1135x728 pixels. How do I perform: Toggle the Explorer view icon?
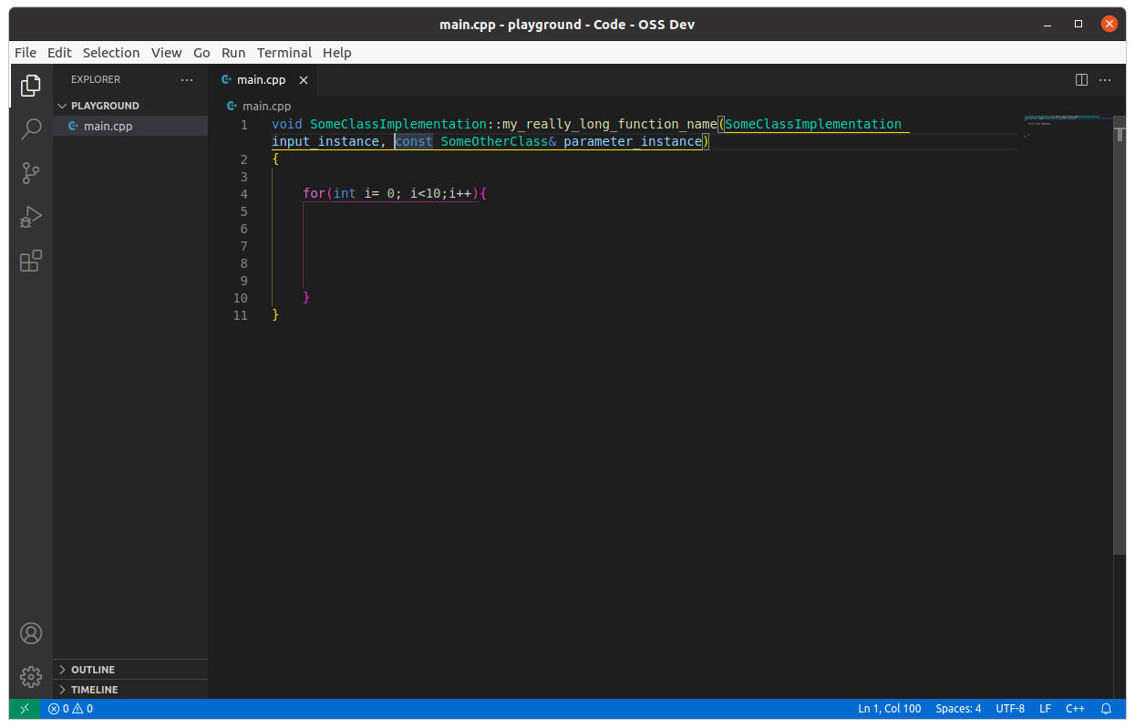pyautogui.click(x=30, y=86)
